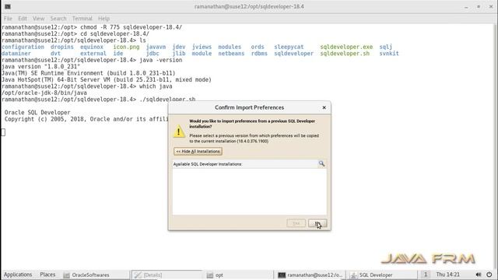498x280 pixels.
Task: Click the Hide All Installations button
Action: pyautogui.click(x=198, y=152)
